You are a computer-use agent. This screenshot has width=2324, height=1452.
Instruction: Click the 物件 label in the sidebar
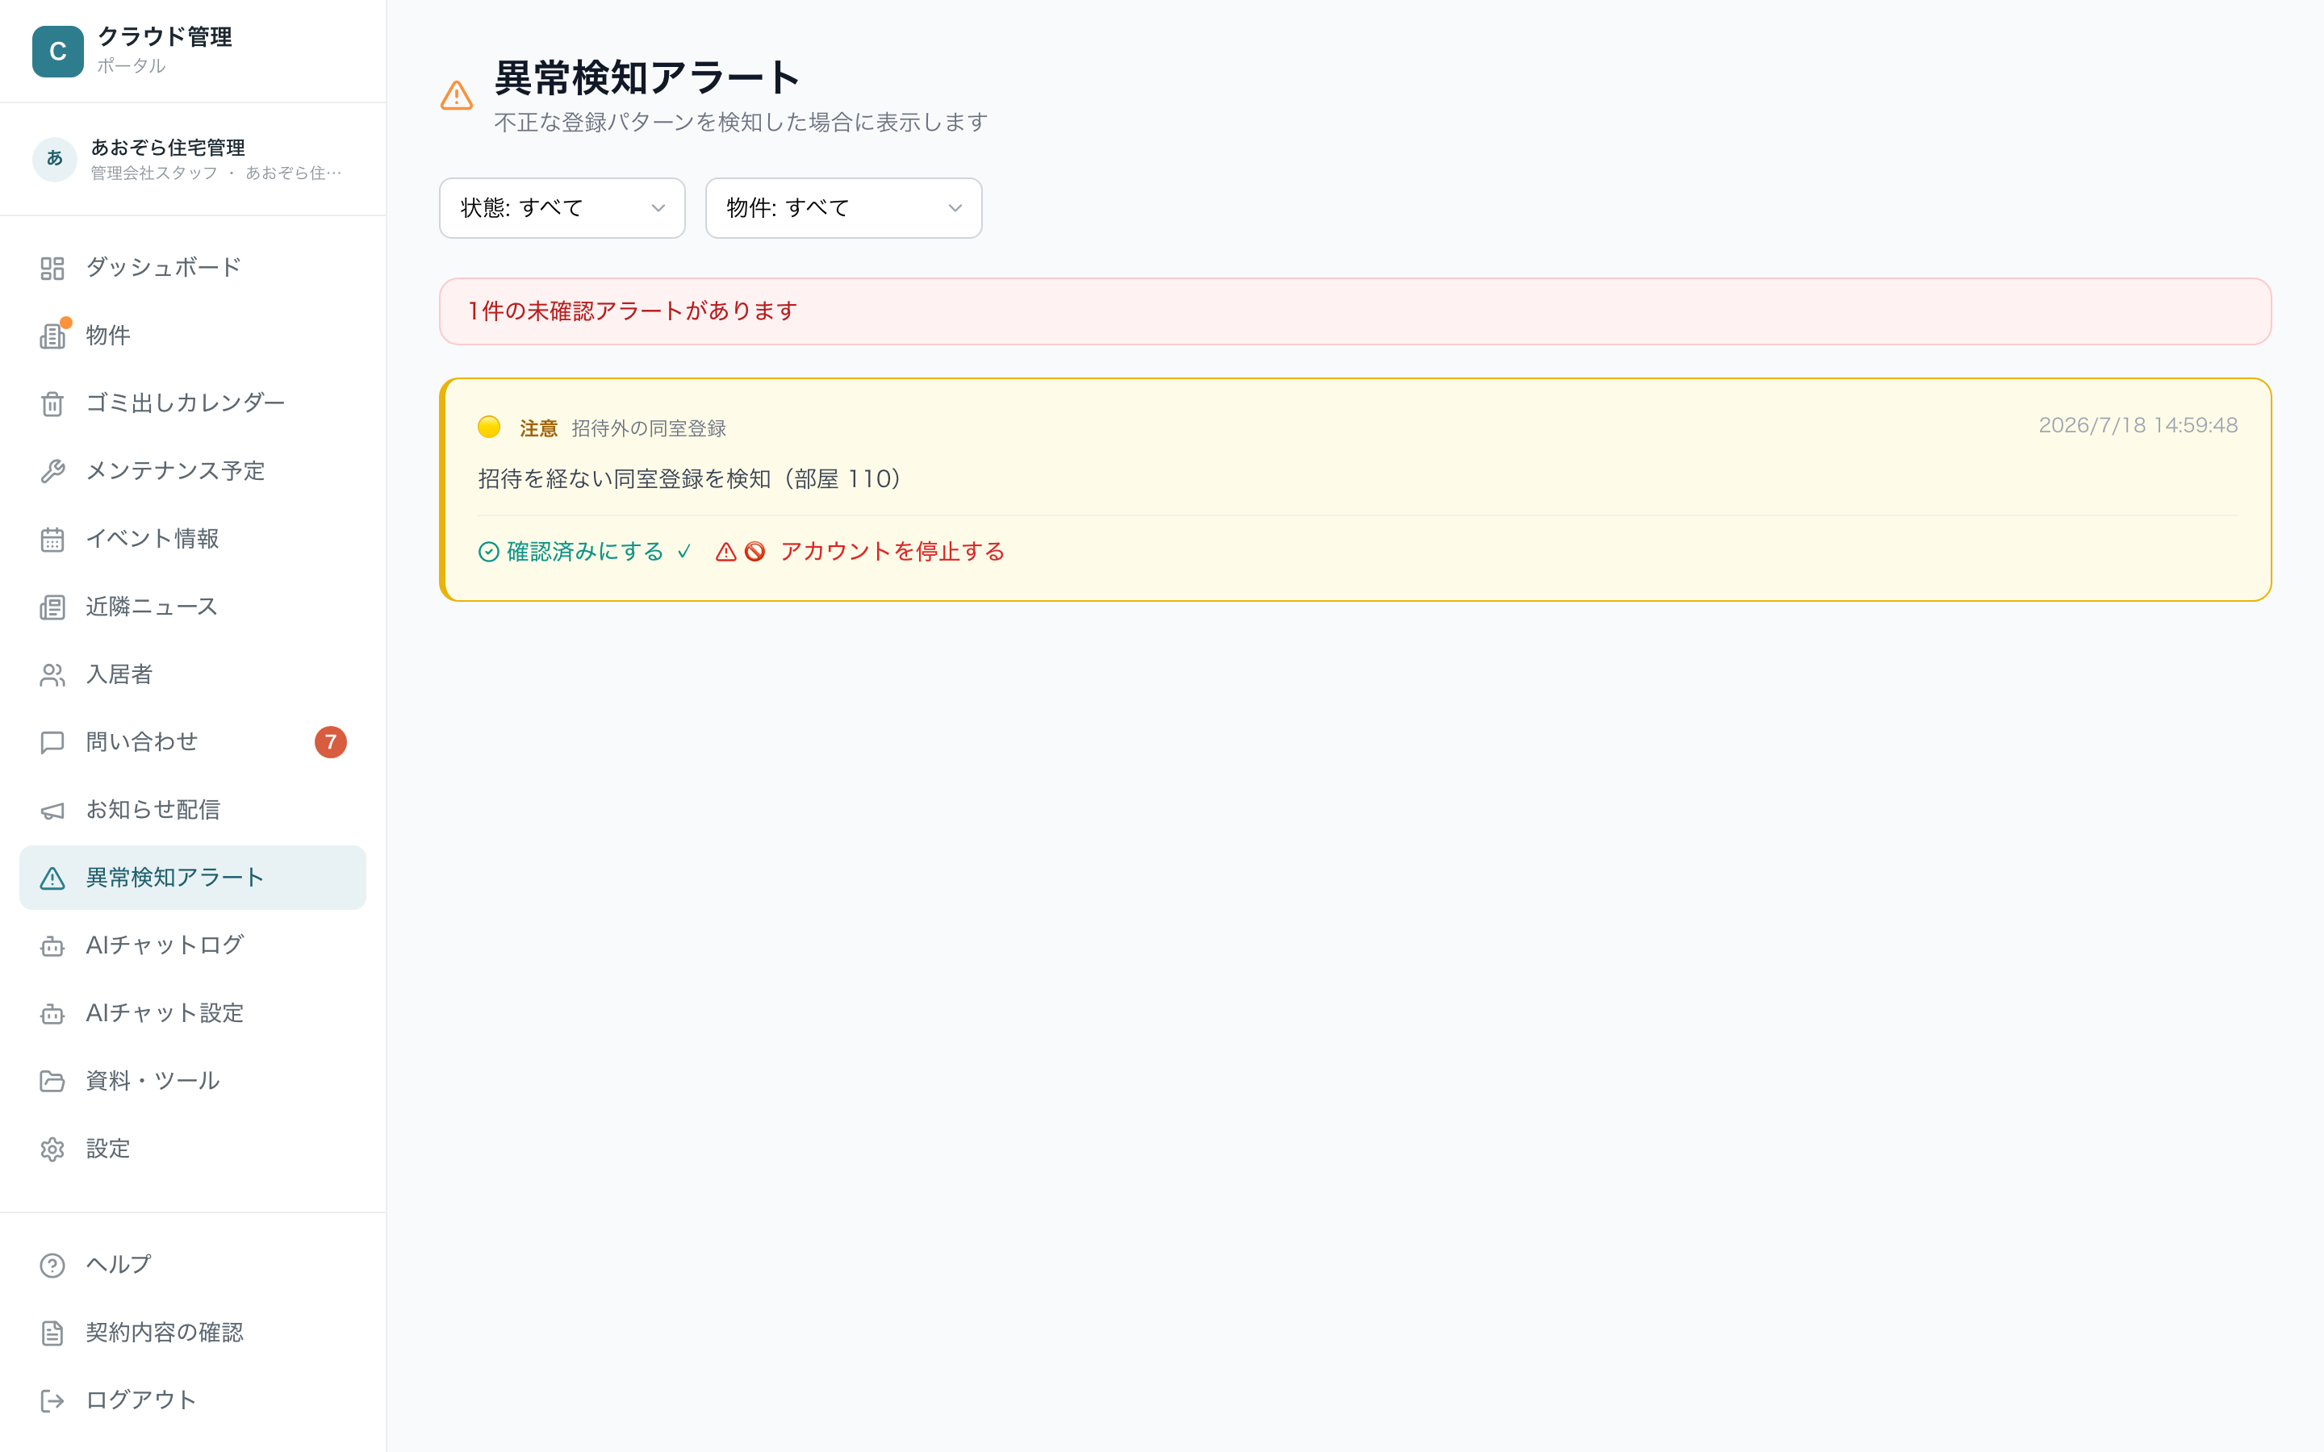click(107, 335)
